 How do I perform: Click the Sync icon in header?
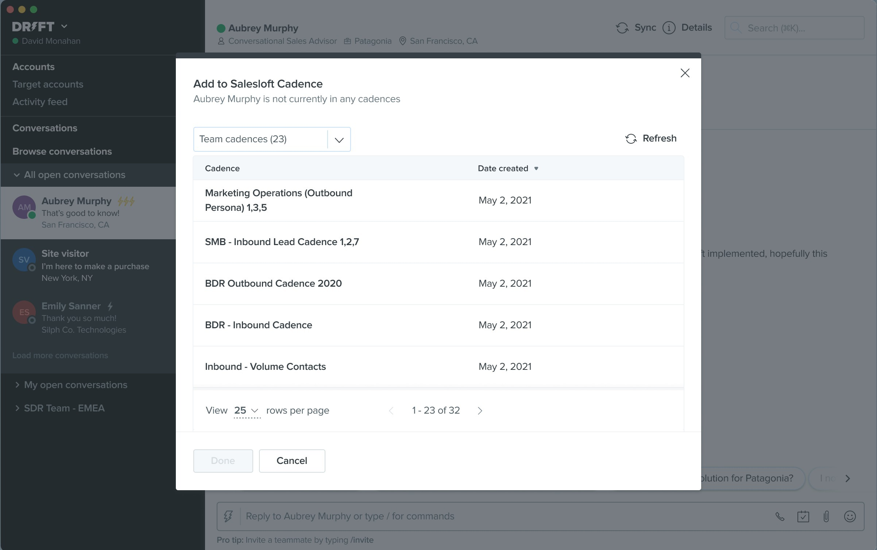(x=622, y=28)
